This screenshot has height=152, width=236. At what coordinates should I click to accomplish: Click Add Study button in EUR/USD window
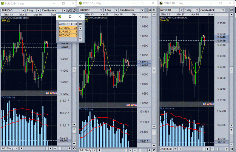click(x=85, y=150)
